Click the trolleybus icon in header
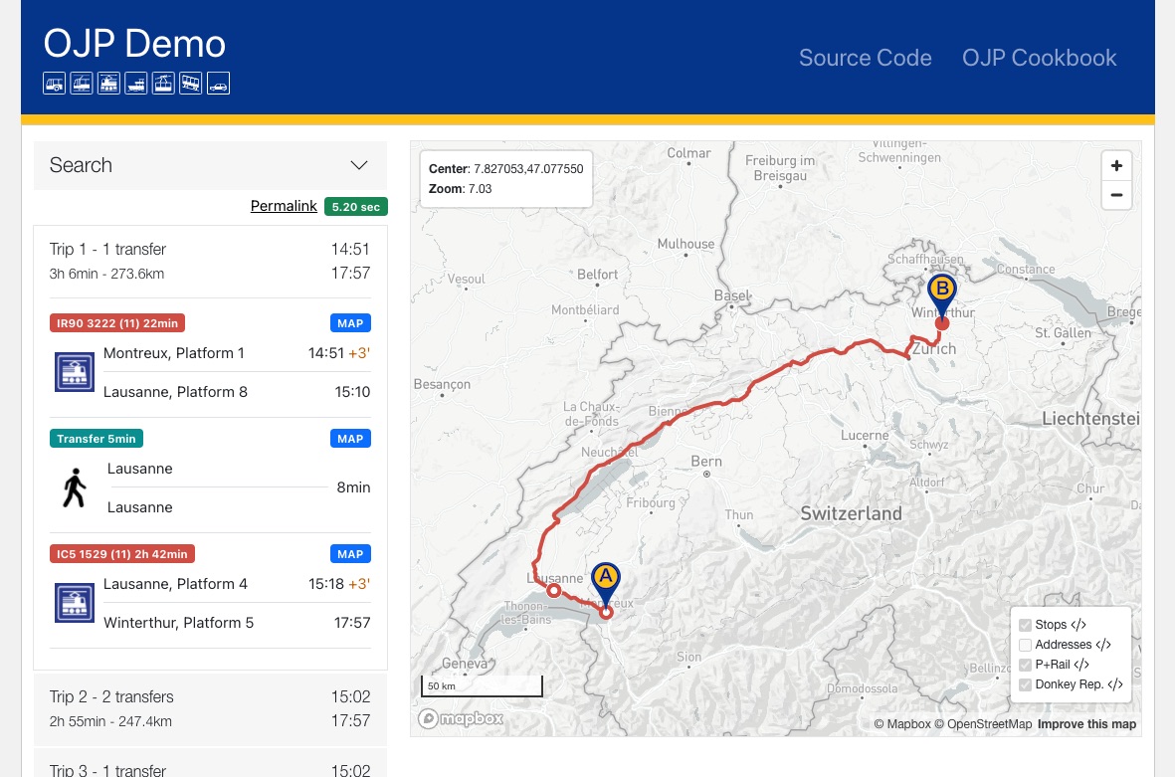 tap(82, 84)
